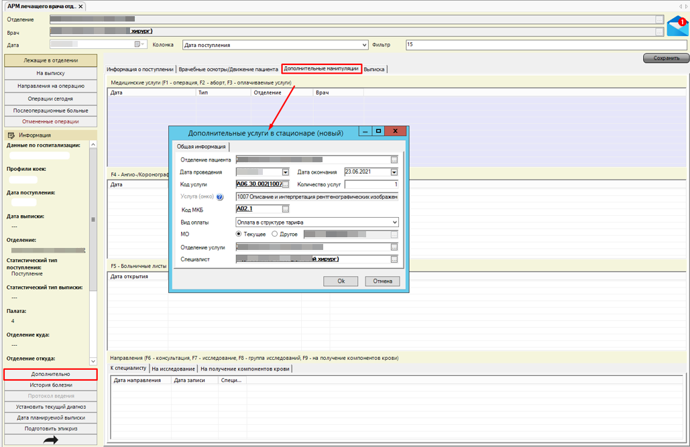Go to the Выписка tab

coord(374,69)
